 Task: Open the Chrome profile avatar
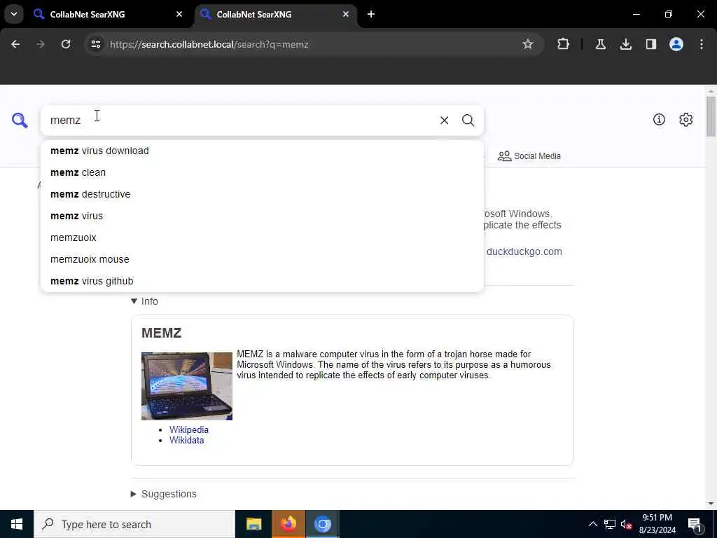[x=676, y=44]
